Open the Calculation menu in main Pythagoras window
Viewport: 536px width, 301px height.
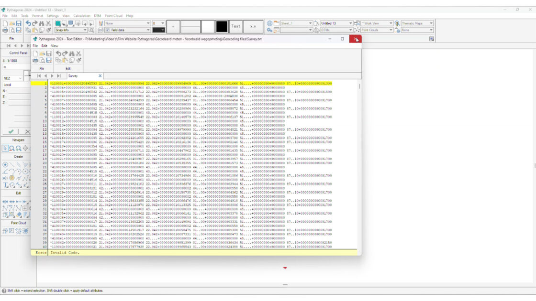point(82,16)
